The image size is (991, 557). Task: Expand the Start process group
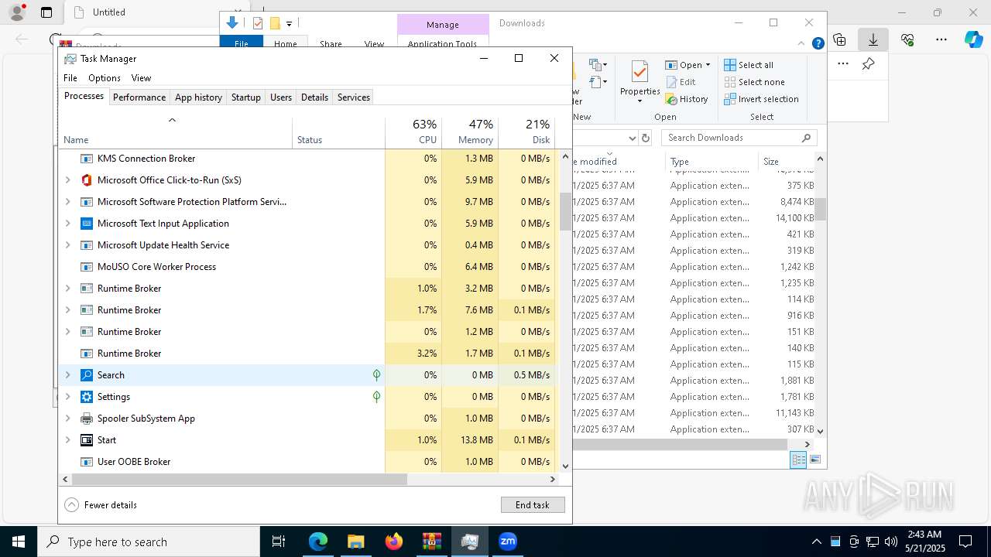point(67,440)
